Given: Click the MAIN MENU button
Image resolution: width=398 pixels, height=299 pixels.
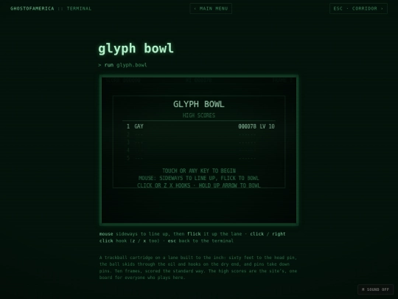Looking at the screenshot, I should 211,8.
